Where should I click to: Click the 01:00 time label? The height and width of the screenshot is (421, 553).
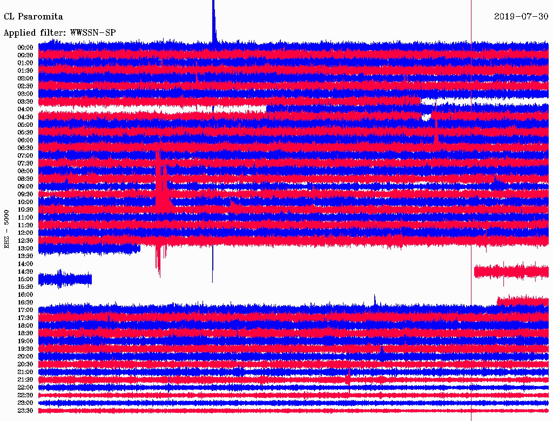click(25, 63)
